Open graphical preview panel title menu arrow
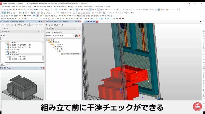205x114 pixels. pyautogui.click(x=39, y=68)
